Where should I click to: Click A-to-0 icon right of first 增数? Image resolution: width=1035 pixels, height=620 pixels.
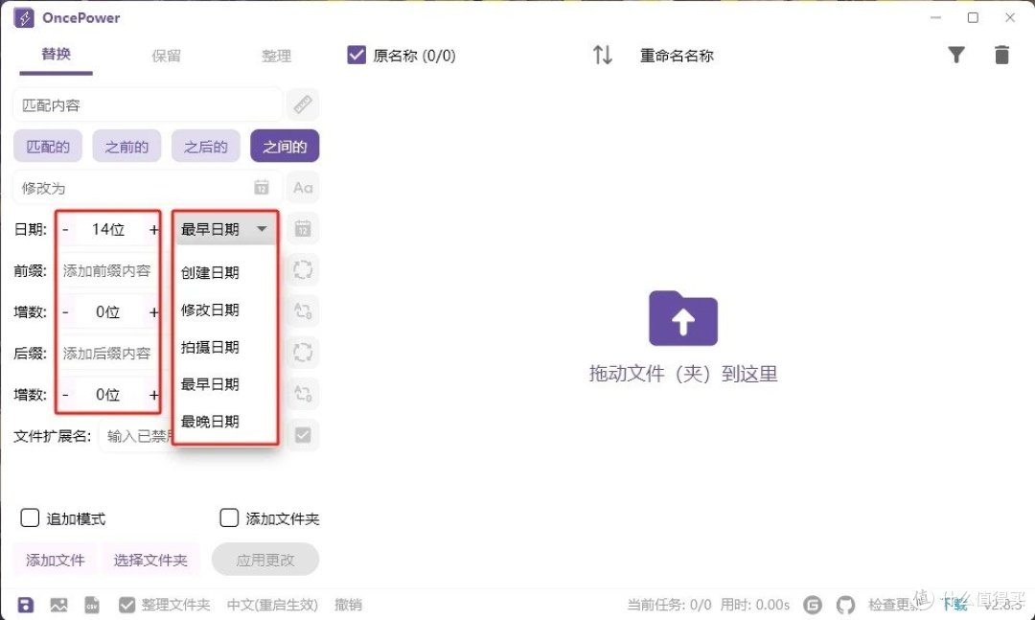pyautogui.click(x=302, y=311)
